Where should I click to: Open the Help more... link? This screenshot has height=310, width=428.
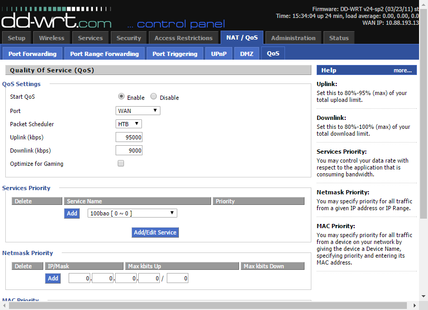pyautogui.click(x=402, y=70)
